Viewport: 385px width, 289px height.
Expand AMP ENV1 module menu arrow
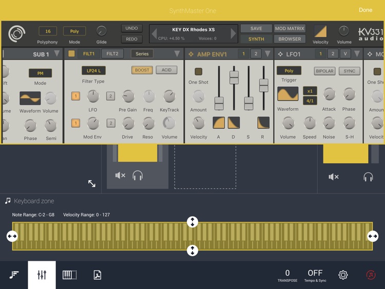[267, 54]
